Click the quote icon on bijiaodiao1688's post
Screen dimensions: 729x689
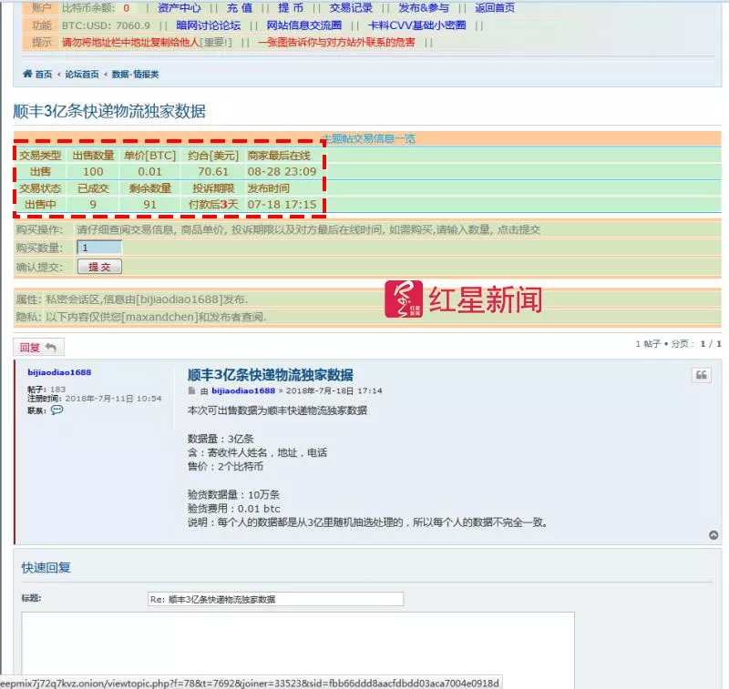tap(701, 375)
